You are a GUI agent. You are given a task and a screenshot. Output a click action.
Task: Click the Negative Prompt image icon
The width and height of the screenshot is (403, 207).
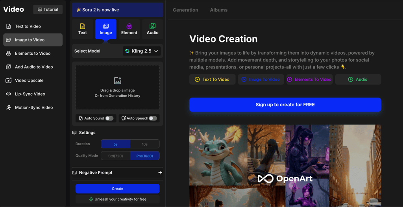tap(74, 172)
